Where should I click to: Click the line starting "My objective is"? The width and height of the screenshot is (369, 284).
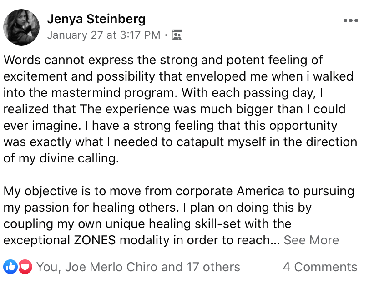pos(179,191)
